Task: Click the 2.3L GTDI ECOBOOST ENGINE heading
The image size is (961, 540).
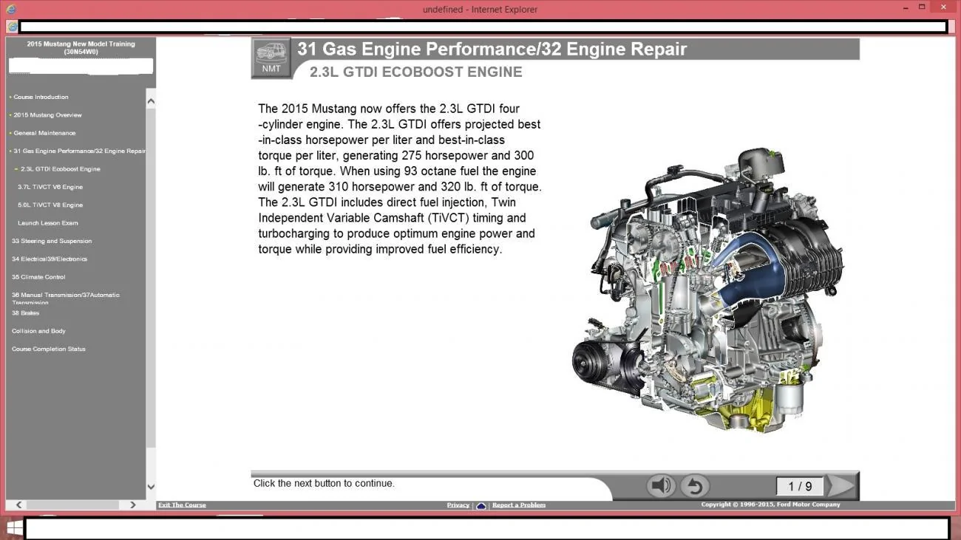Action: coord(416,72)
